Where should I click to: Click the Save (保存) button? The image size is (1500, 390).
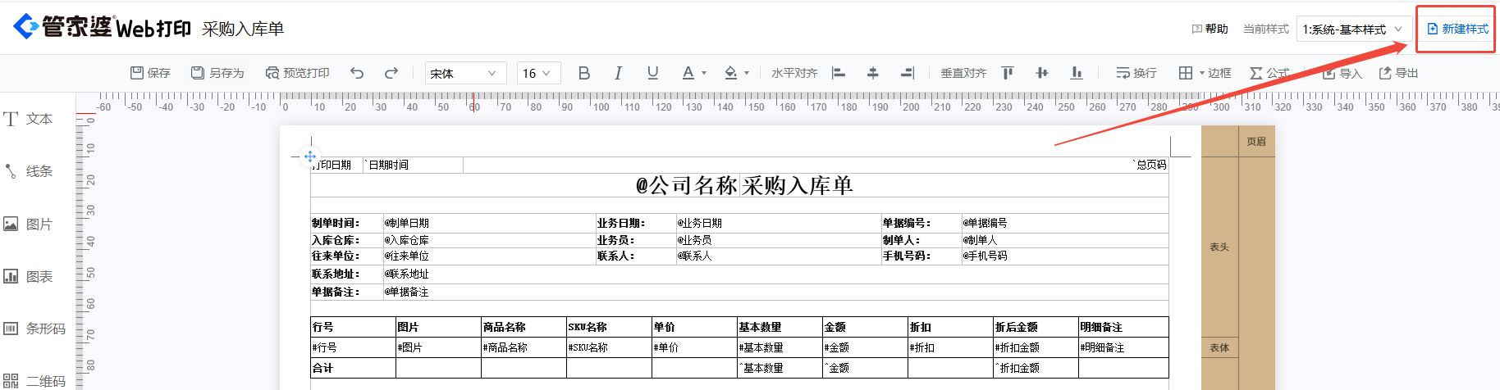pos(150,73)
